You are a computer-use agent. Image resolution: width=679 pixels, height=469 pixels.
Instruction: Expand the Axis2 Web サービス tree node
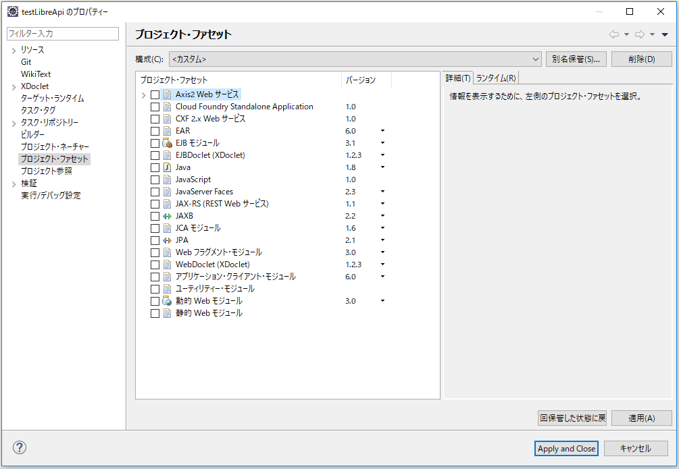[143, 94]
